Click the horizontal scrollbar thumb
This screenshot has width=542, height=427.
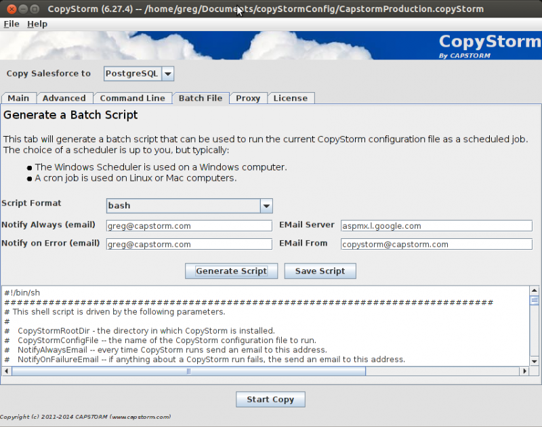(x=188, y=371)
